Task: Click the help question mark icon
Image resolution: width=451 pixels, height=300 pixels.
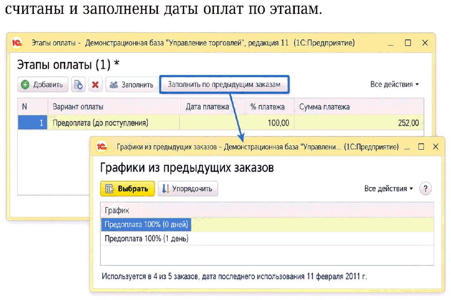Action: pyautogui.click(x=425, y=189)
